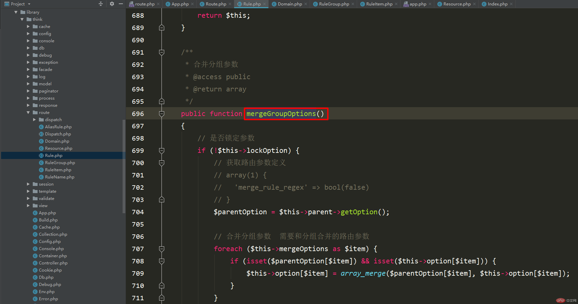The height and width of the screenshot is (304, 578).
Task: Click the Collection.php class icon
Action: [35, 234]
